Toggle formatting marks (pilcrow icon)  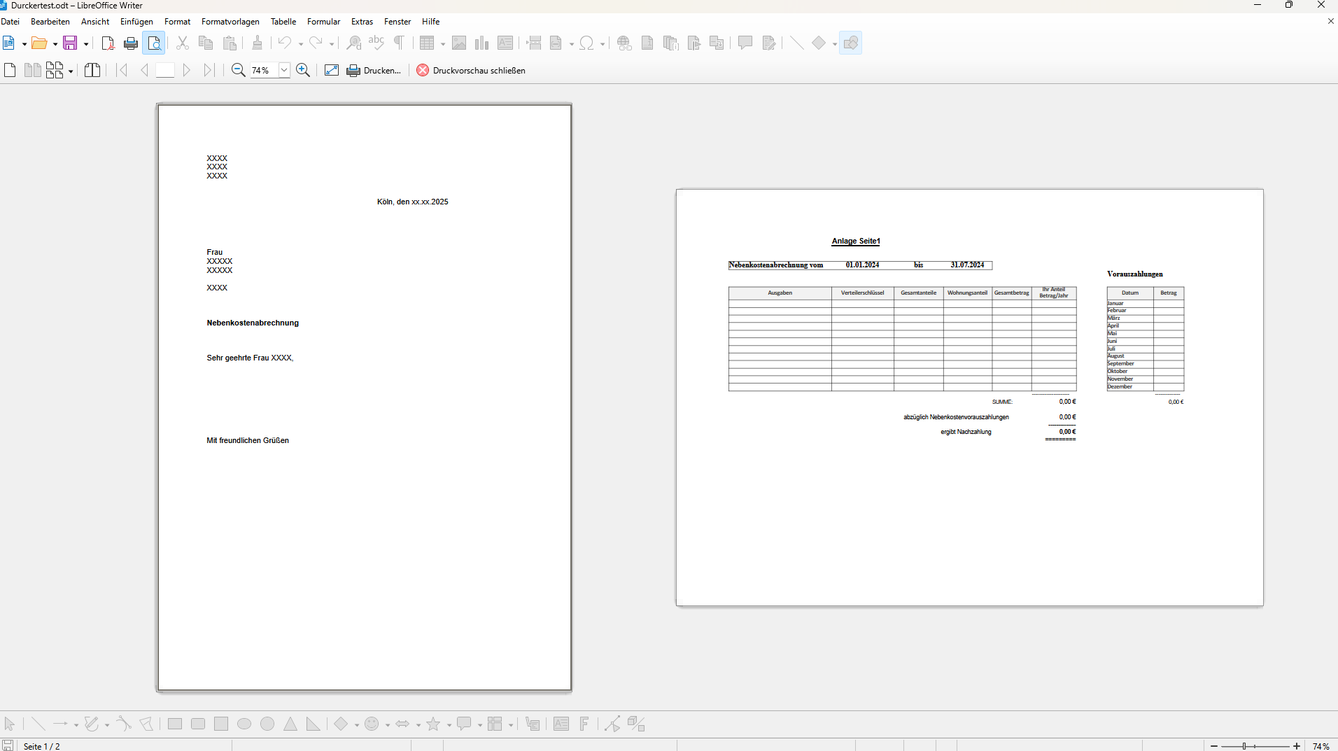[x=399, y=43]
